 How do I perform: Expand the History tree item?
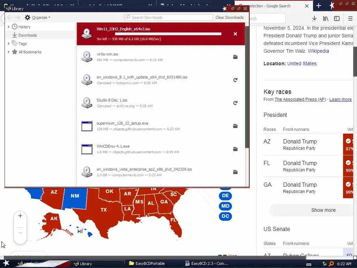coord(8,27)
